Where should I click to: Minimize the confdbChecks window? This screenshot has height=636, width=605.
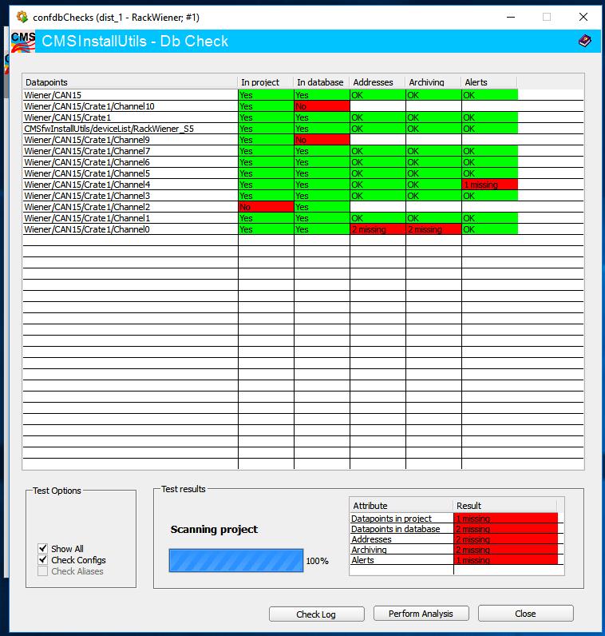pos(511,17)
